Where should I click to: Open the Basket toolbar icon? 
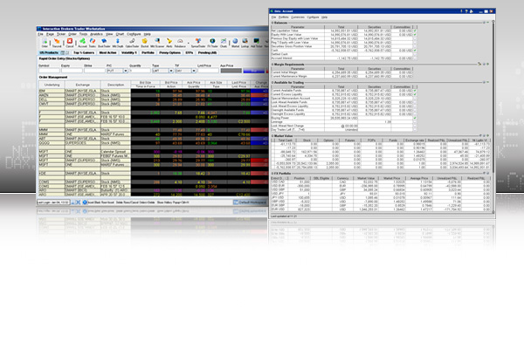pyautogui.click(x=145, y=41)
